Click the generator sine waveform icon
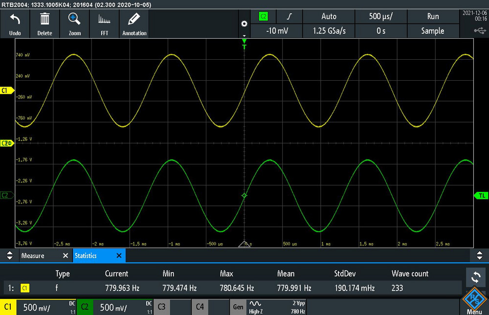489x315 pixels. tap(255, 303)
